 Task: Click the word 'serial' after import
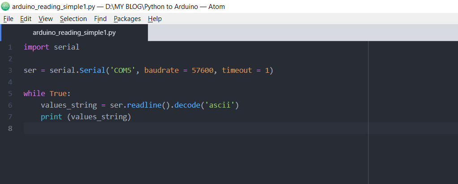67,47
